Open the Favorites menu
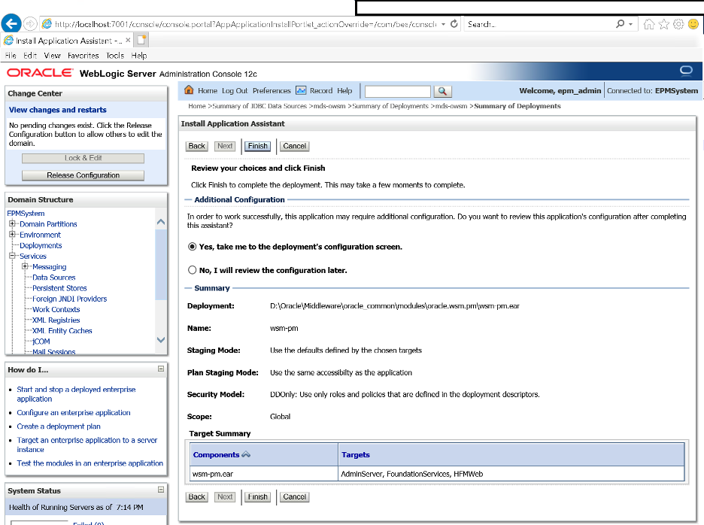The image size is (704, 525). point(83,56)
